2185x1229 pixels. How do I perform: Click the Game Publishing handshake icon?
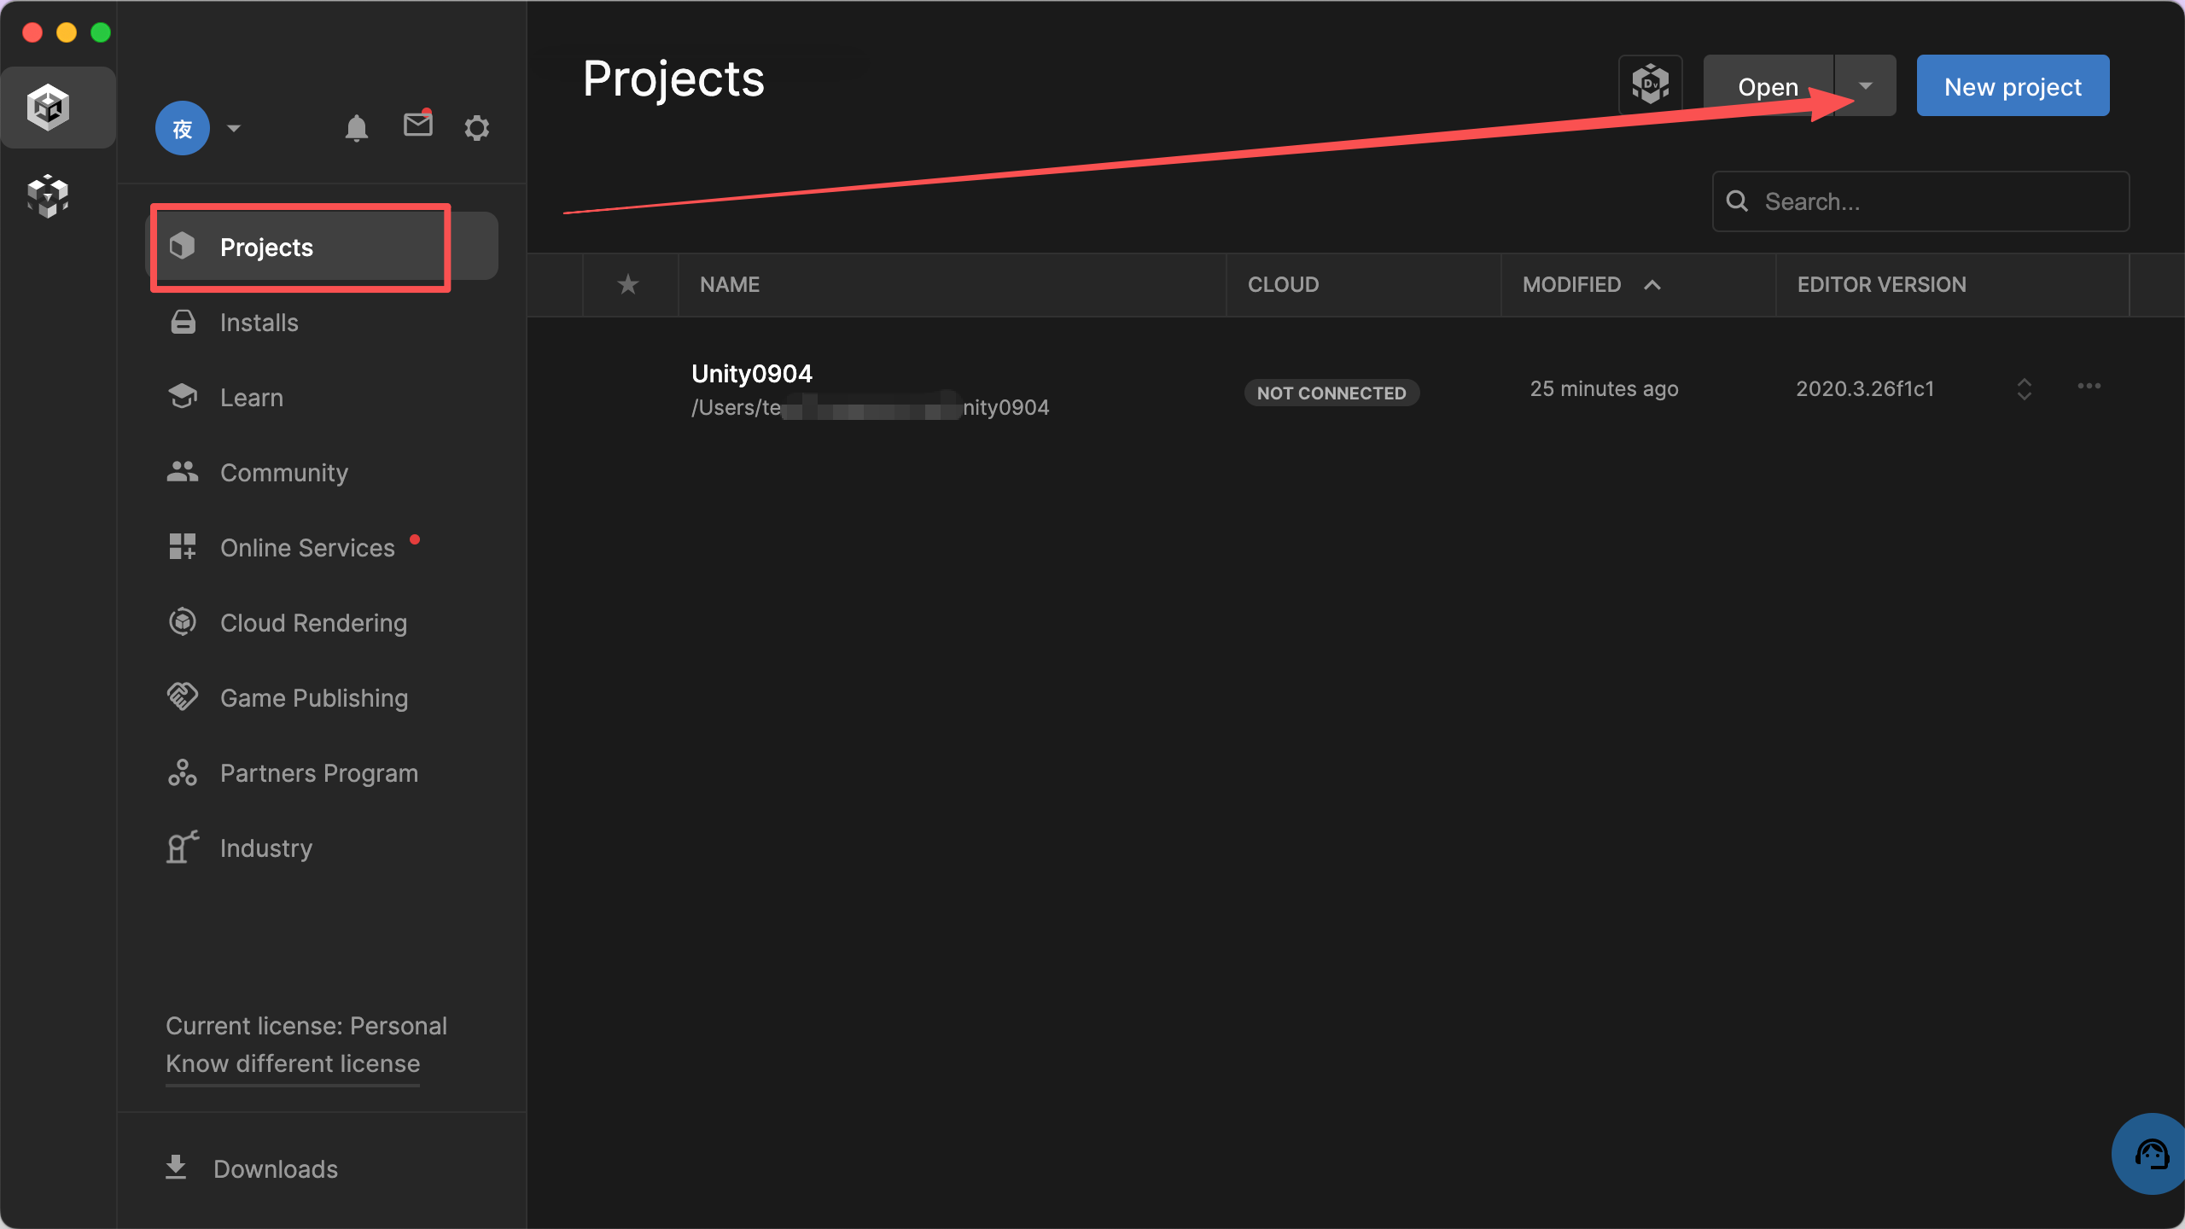point(183,696)
